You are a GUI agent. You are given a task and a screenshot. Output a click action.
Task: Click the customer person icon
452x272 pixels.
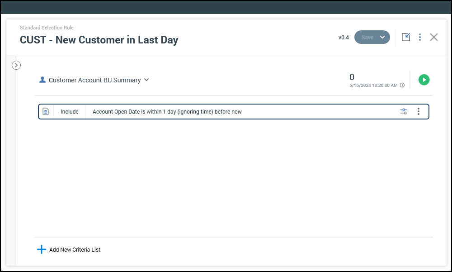click(42, 80)
